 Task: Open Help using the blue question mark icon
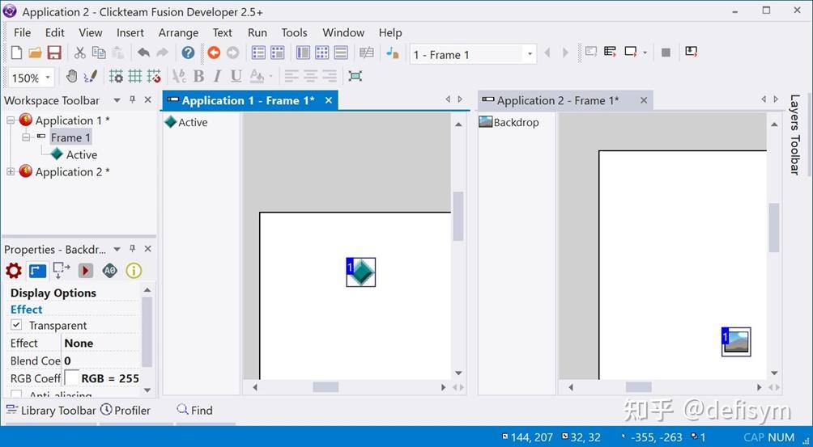[x=188, y=53]
